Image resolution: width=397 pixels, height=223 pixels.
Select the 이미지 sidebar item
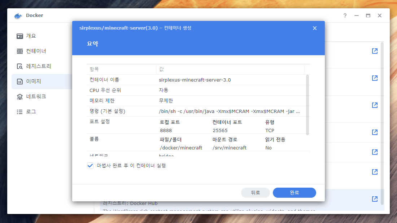42,82
